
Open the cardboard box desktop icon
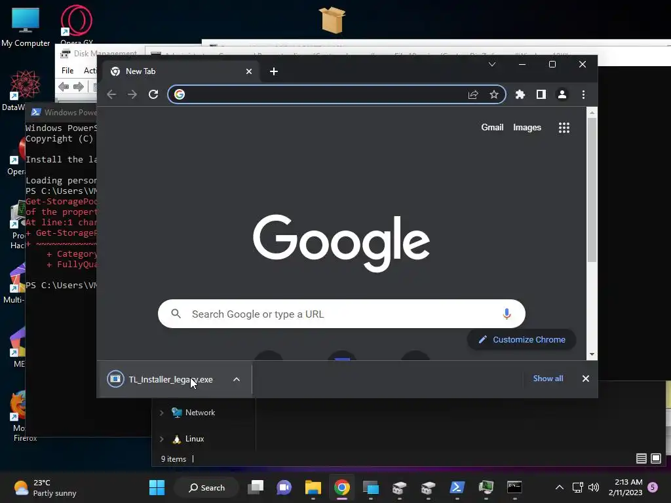point(332,20)
